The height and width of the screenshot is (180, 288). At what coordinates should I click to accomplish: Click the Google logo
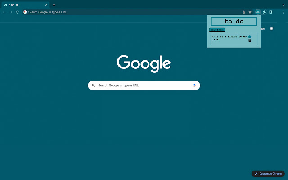(144, 63)
